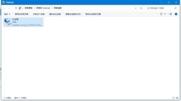Click the window title bar icon
Image resolution: width=181 pixels, height=101 pixels.
click(4, 2)
